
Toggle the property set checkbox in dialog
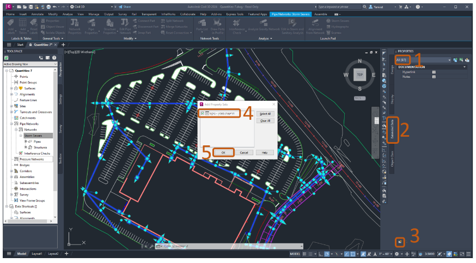click(x=203, y=113)
